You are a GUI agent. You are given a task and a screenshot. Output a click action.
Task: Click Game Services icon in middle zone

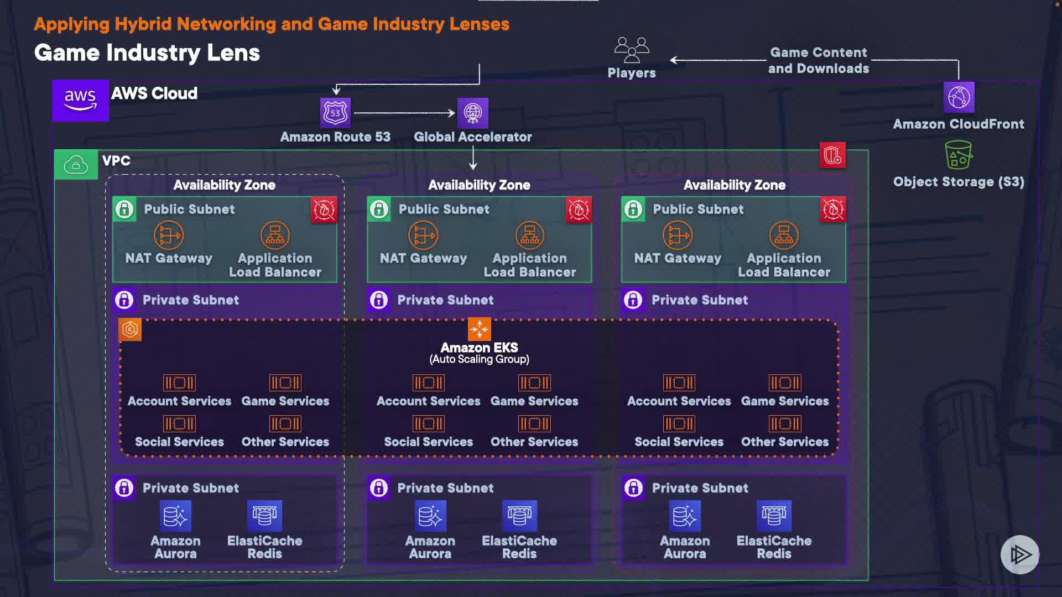534,383
